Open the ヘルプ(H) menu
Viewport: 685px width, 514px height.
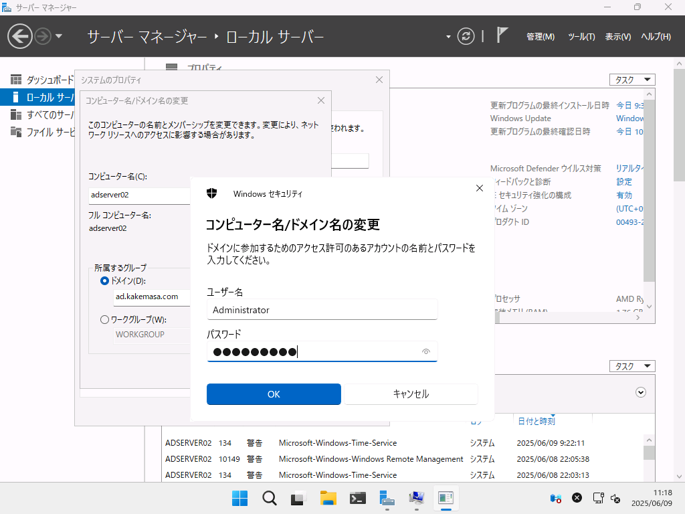tap(656, 37)
